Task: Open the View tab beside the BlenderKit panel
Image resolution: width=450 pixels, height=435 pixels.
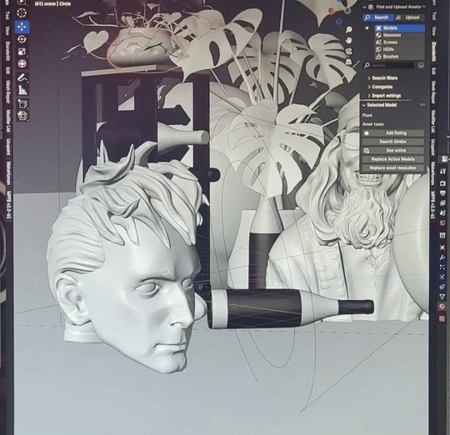Action: 434,31
